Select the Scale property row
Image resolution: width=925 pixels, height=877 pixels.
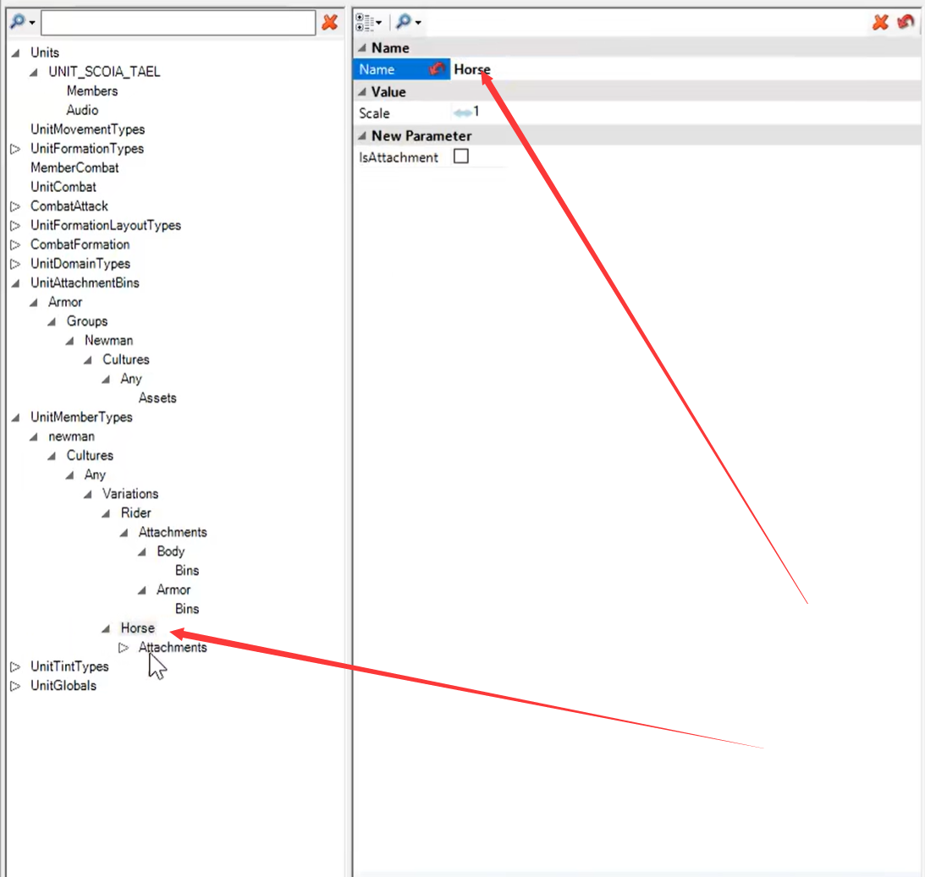click(374, 113)
